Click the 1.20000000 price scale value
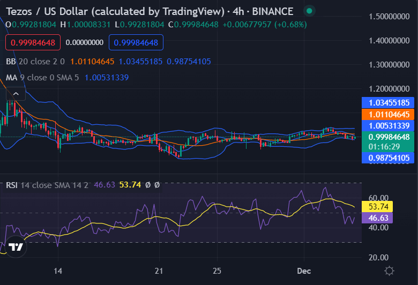Viewport: 418px width, 285px height. (x=389, y=89)
